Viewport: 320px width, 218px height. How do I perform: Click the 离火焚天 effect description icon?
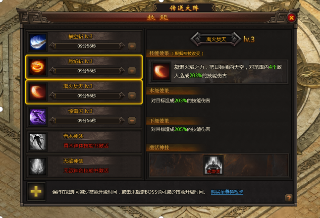coord(161,71)
